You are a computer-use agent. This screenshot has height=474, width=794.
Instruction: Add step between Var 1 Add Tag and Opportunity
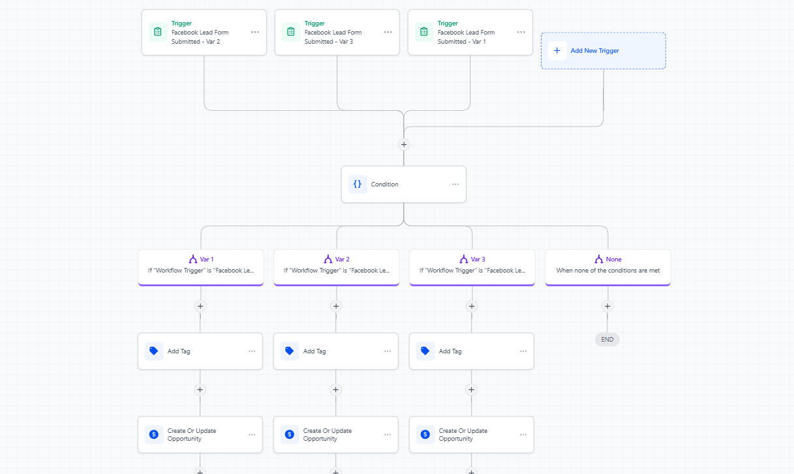point(200,390)
